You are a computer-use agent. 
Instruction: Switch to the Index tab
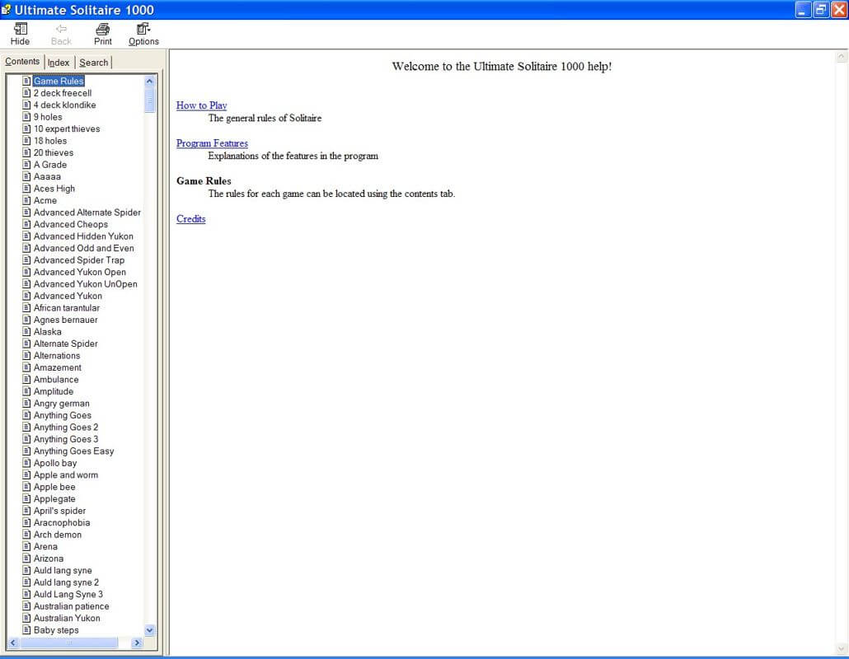[59, 63]
